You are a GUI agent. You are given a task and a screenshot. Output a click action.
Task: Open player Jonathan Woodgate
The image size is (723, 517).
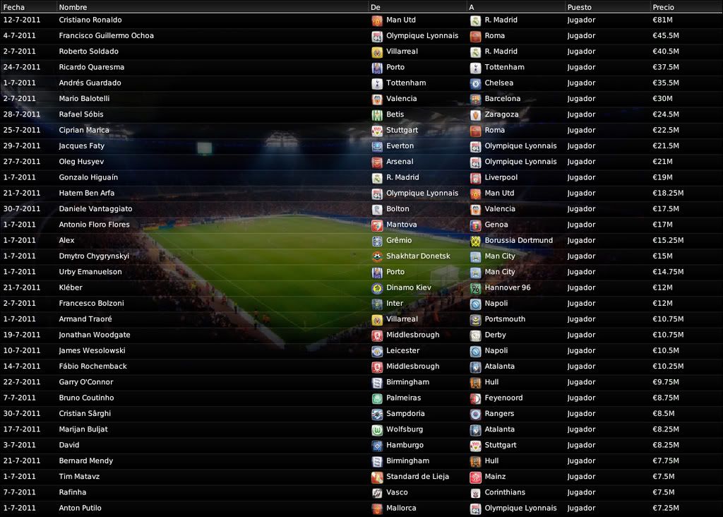pyautogui.click(x=95, y=335)
